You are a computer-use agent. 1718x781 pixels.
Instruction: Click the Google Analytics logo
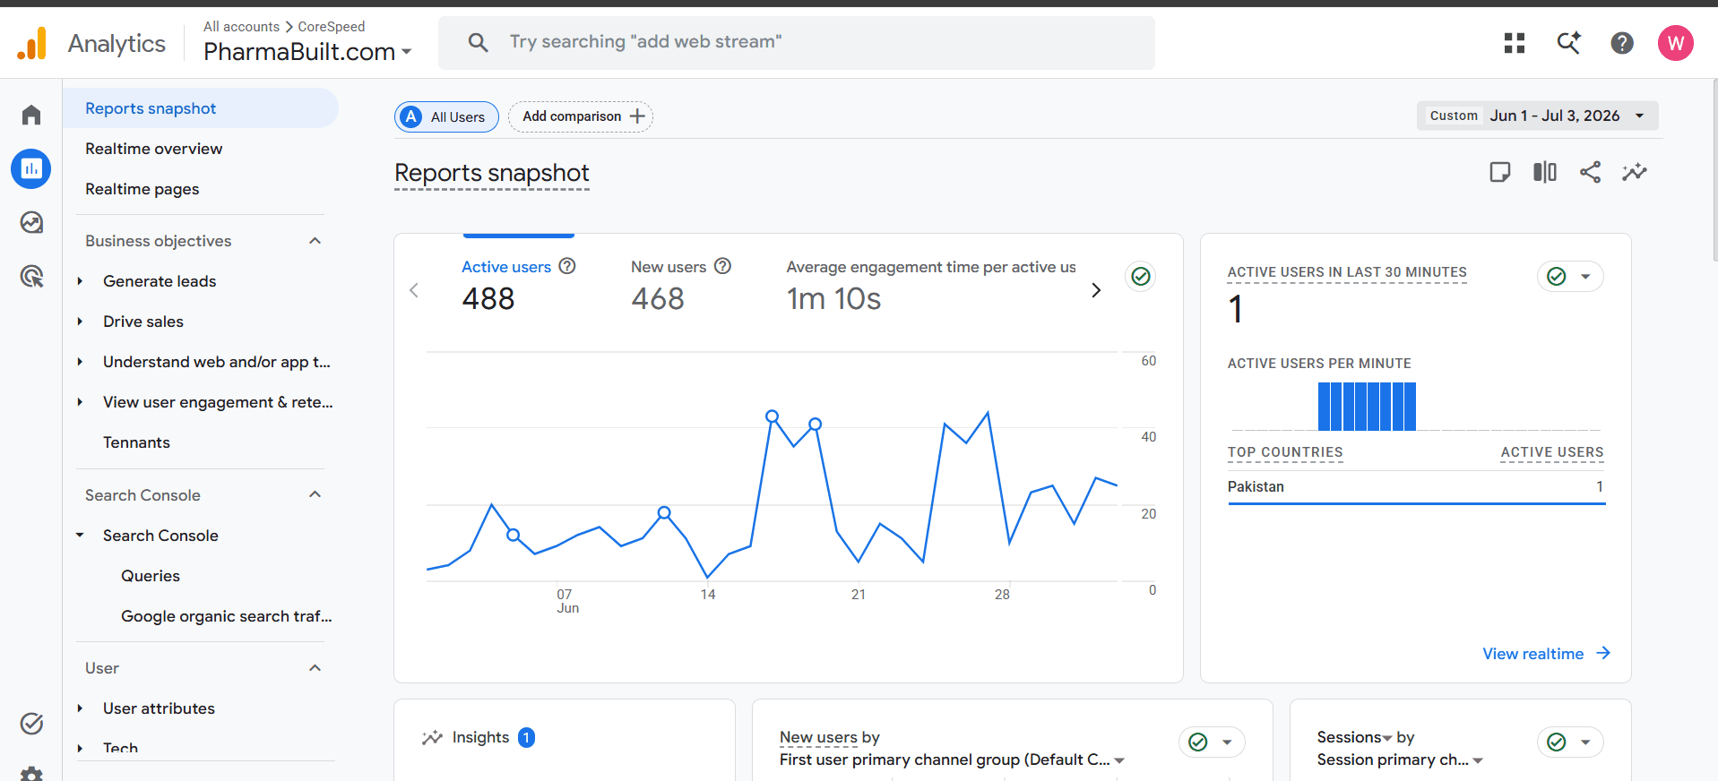32,43
